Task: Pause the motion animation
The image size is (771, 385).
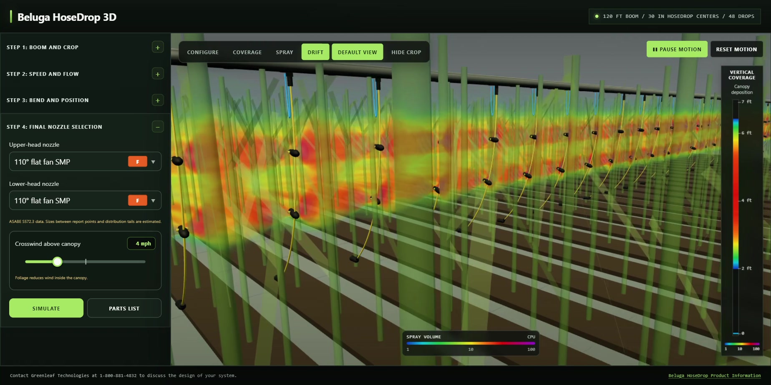Action: 677,49
